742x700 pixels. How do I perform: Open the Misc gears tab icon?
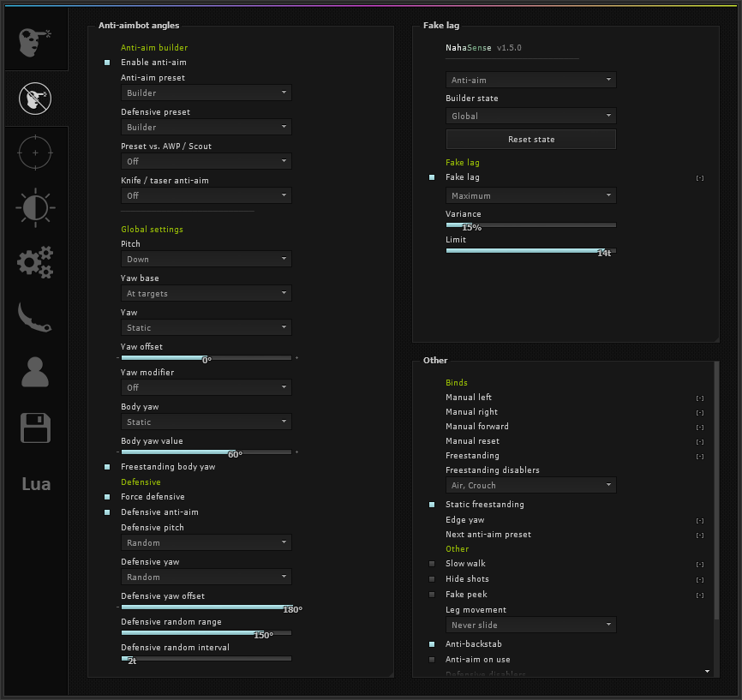[x=35, y=262]
